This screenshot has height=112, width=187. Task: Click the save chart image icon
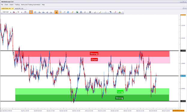pyautogui.click(x=77, y=12)
